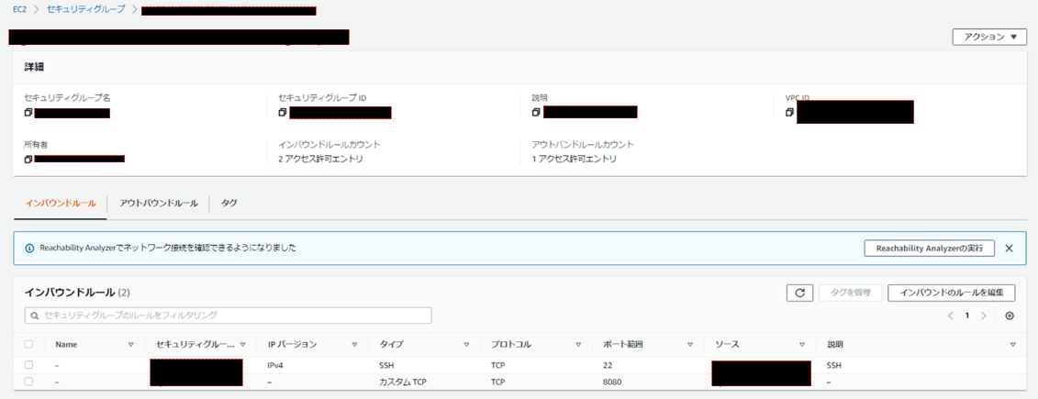Focus the security group rules filter field

228,316
